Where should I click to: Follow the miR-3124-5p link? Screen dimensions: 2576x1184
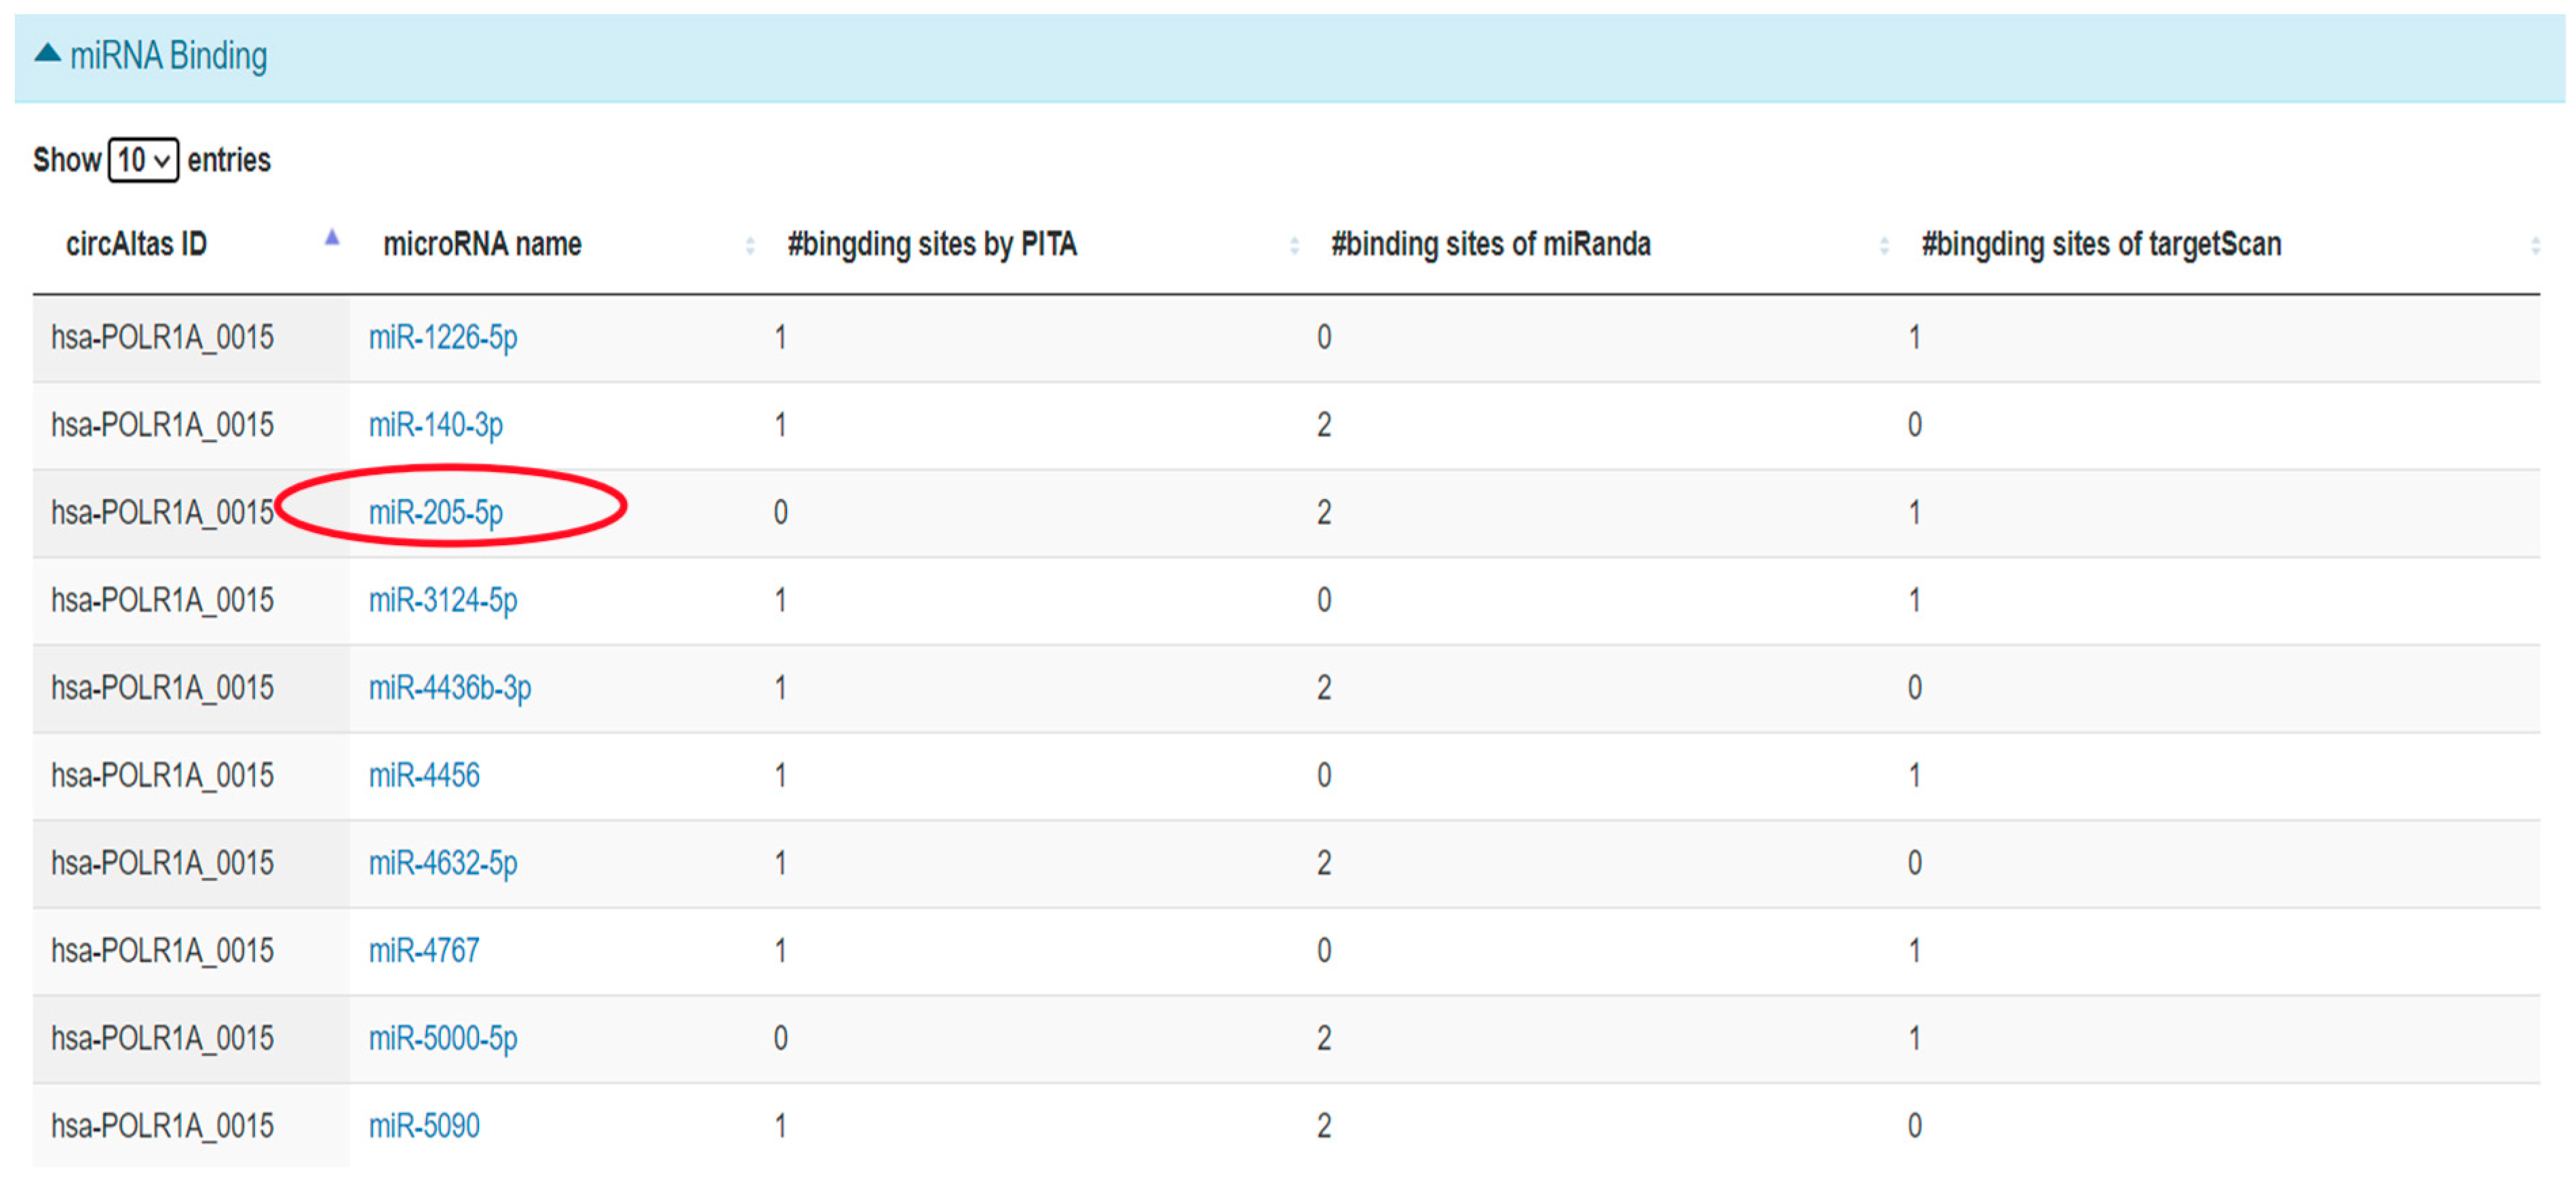click(x=443, y=601)
